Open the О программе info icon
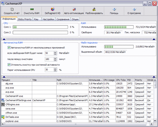 point(134,9)
